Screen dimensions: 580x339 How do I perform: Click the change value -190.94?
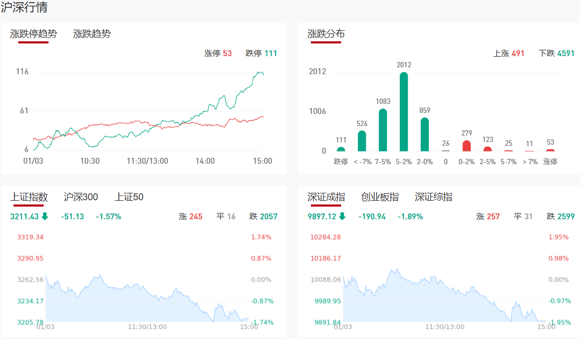[x=372, y=216]
